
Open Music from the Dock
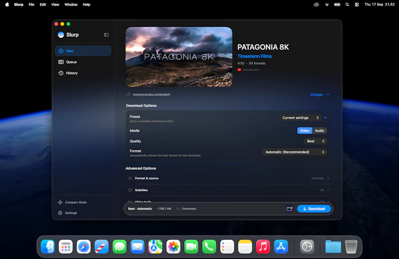point(263,246)
